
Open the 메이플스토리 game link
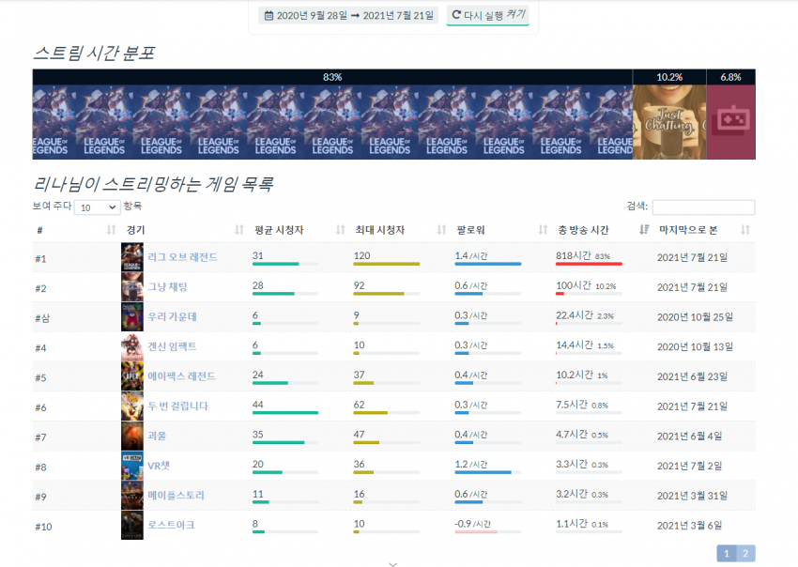176,496
